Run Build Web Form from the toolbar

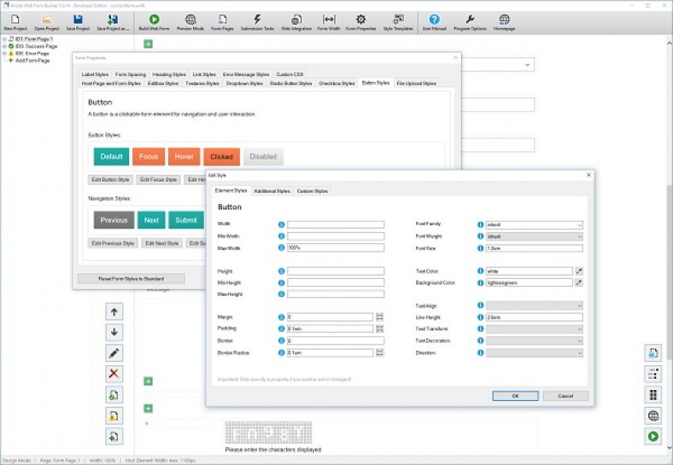tap(154, 20)
